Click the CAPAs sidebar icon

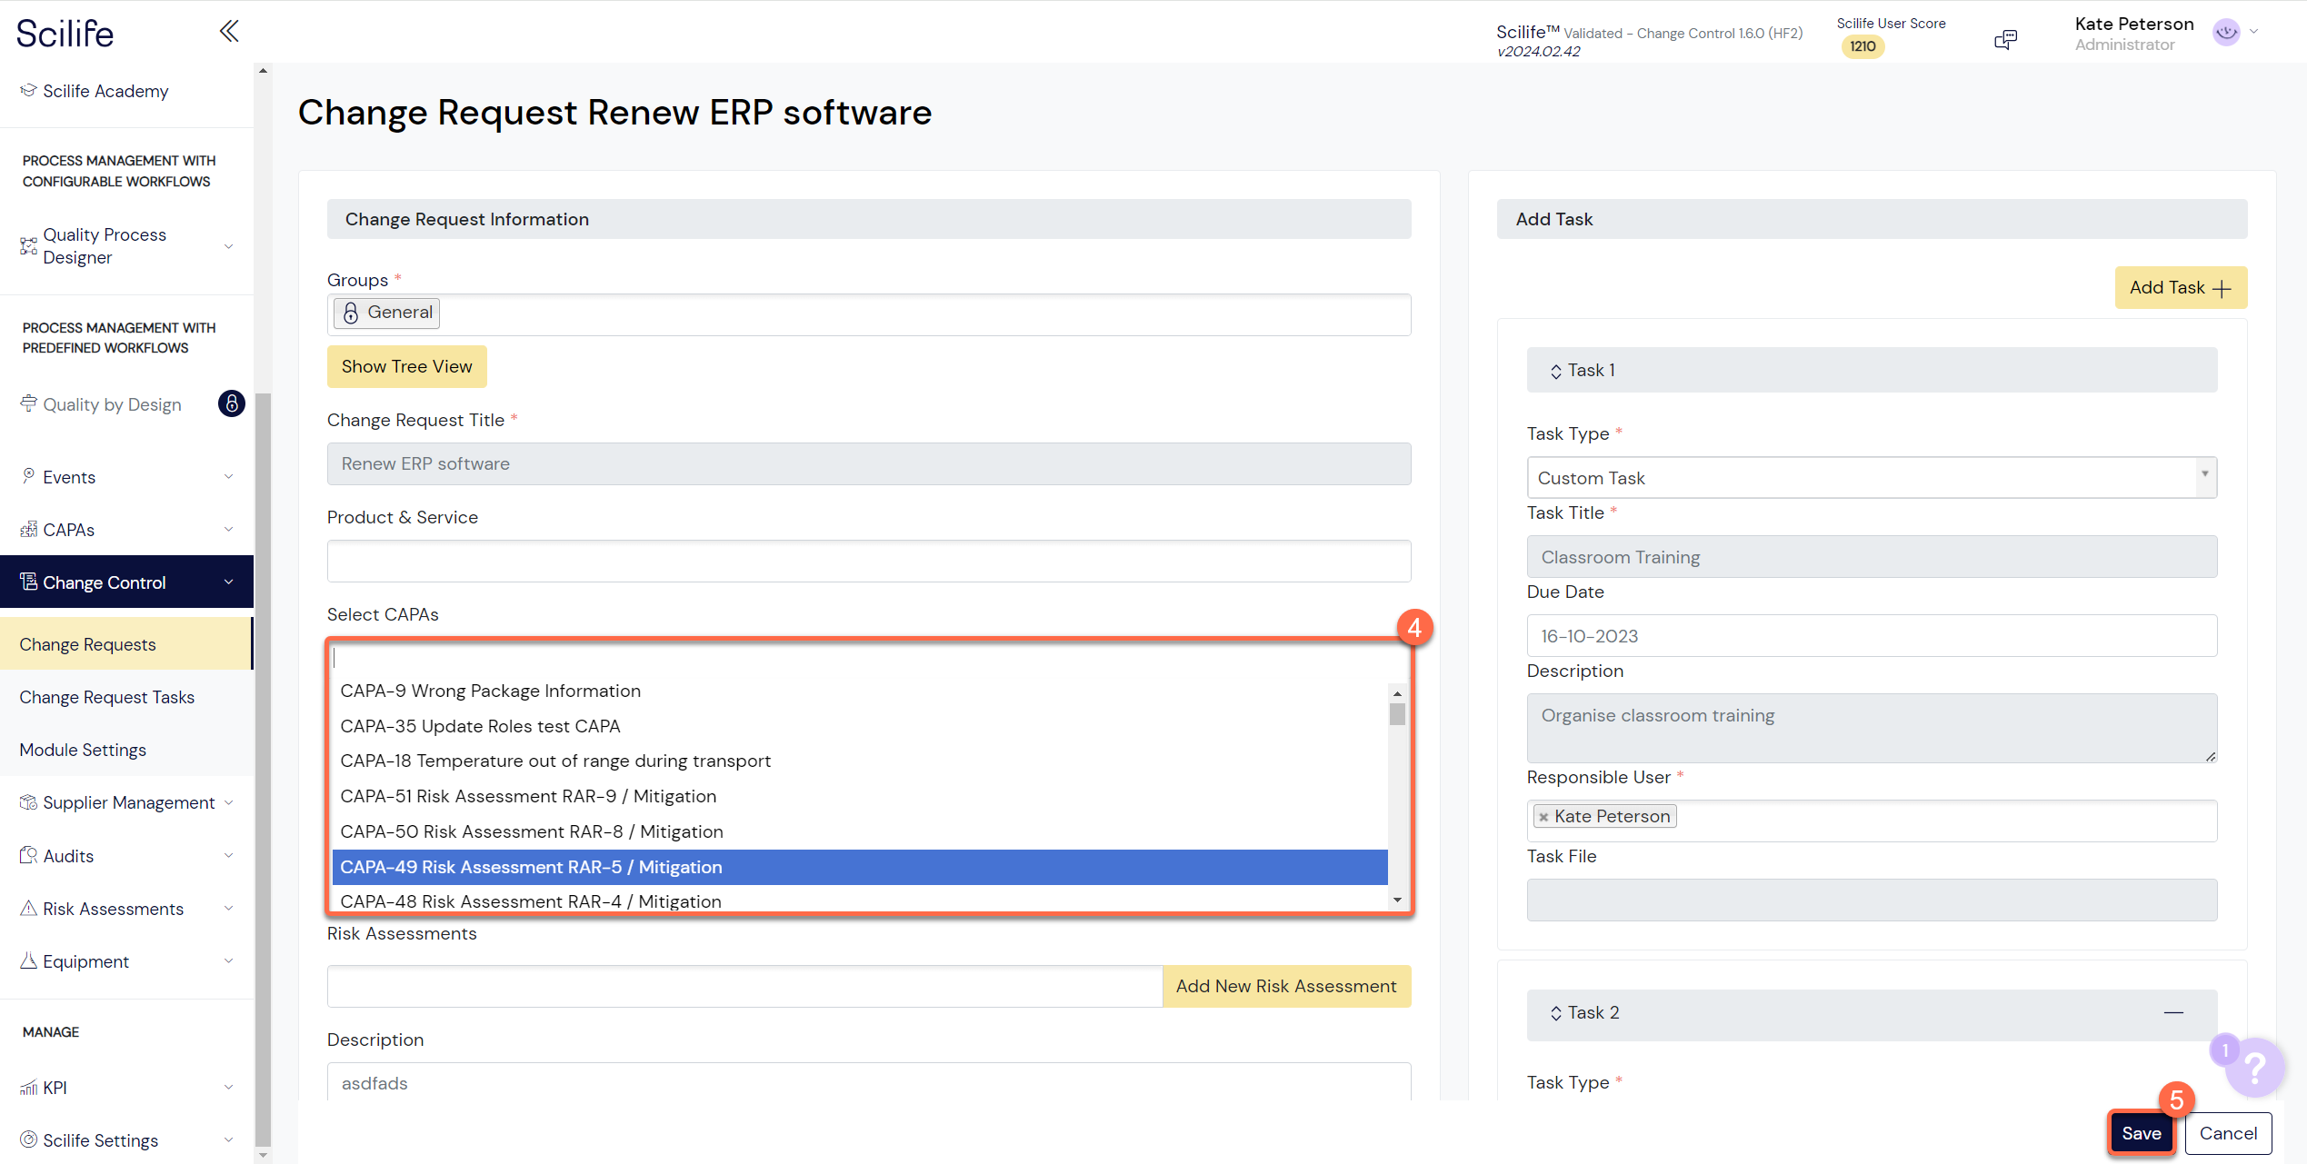(29, 529)
